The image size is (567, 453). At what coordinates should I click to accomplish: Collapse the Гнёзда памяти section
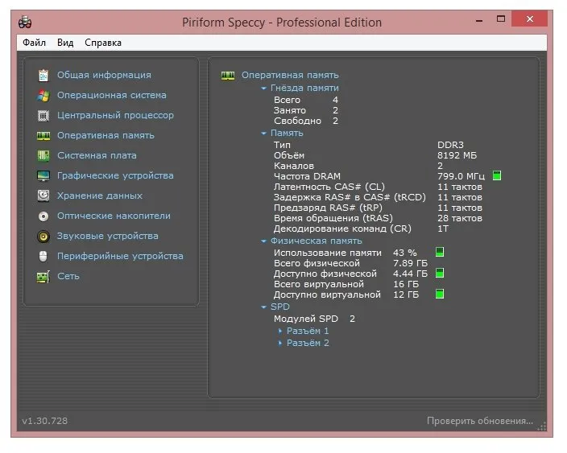coord(263,89)
